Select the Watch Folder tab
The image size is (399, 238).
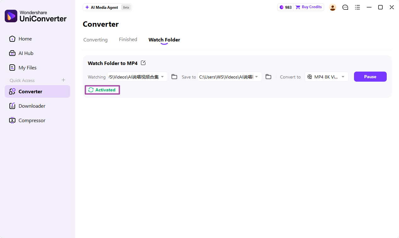tap(164, 40)
